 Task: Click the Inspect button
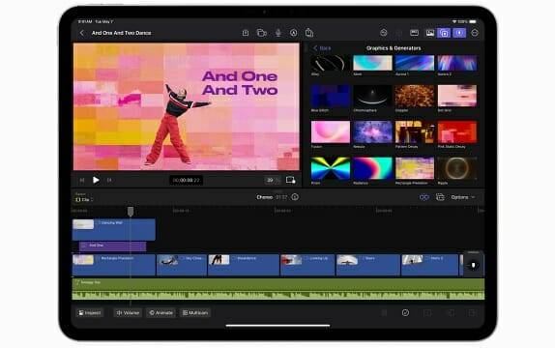[90, 313]
